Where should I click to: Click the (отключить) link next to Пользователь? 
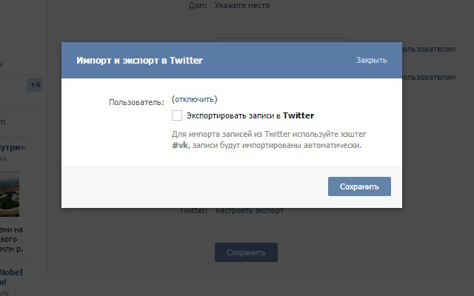click(x=194, y=99)
